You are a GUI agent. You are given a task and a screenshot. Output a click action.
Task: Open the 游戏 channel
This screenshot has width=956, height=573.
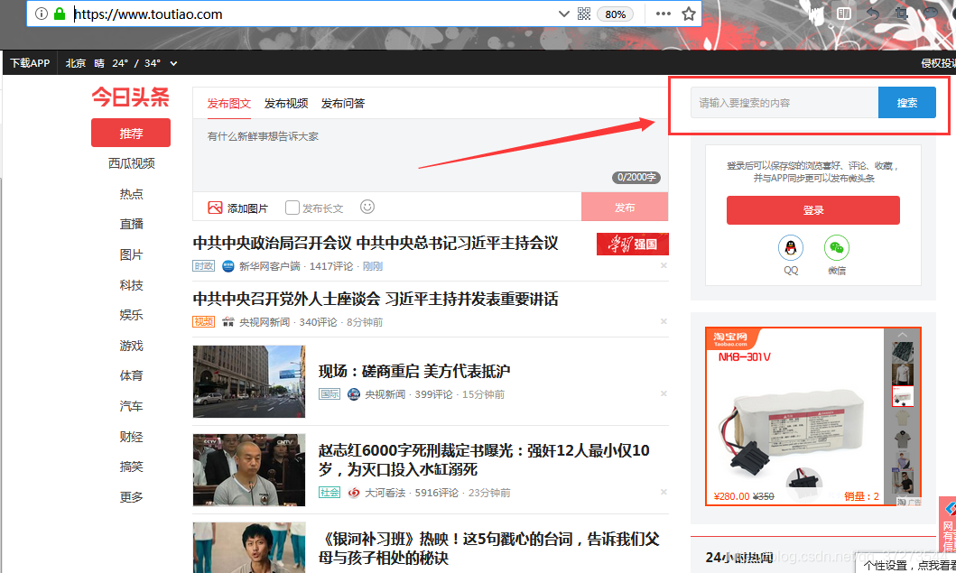tap(131, 346)
